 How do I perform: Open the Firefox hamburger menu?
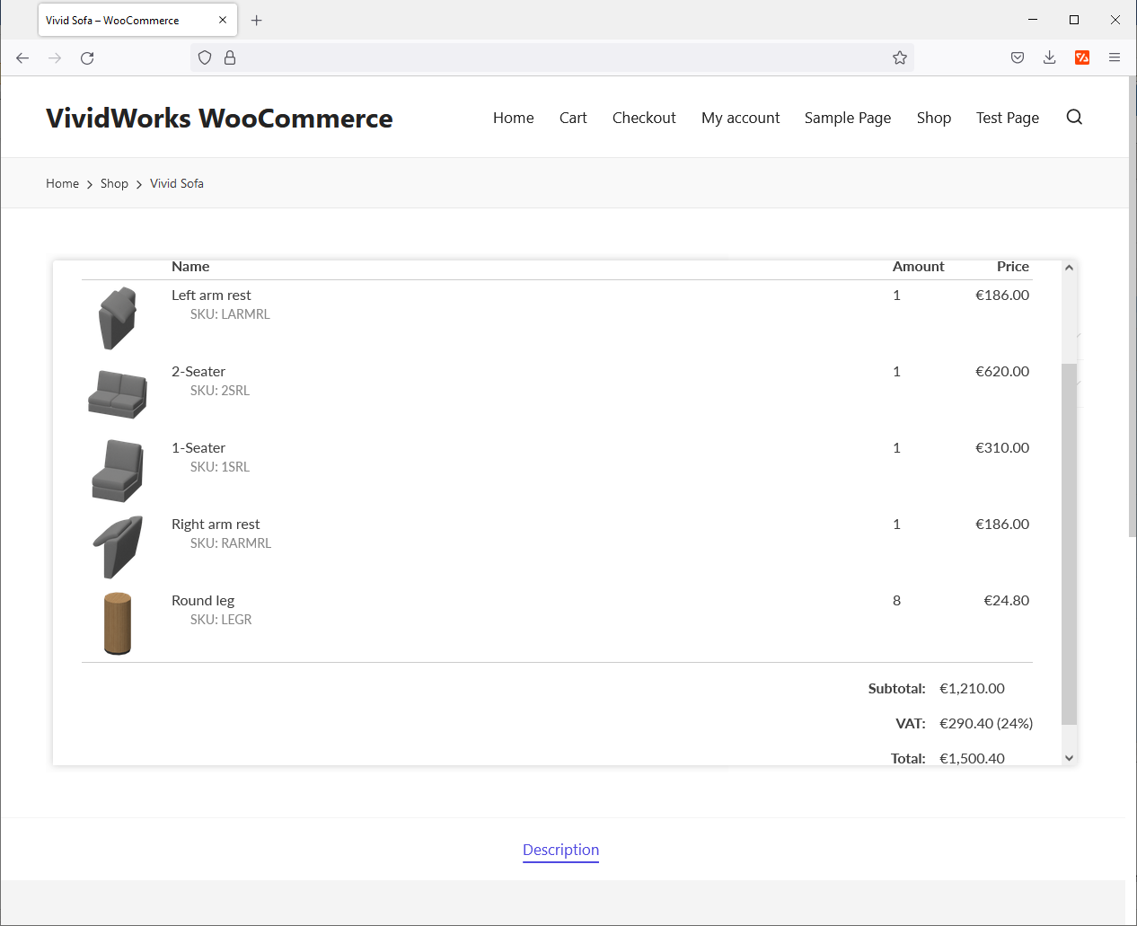[1115, 57]
